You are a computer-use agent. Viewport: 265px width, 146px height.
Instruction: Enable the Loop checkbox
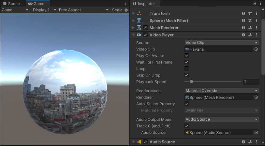pos(187,69)
